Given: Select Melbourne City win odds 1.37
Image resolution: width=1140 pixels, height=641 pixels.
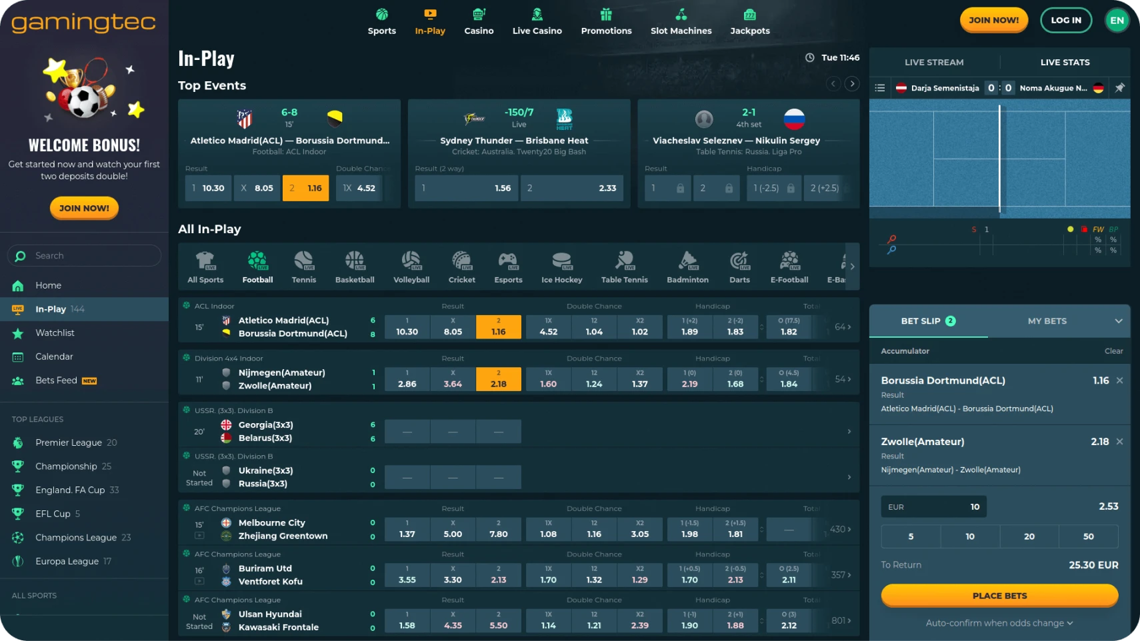Looking at the screenshot, I should 407,529.
